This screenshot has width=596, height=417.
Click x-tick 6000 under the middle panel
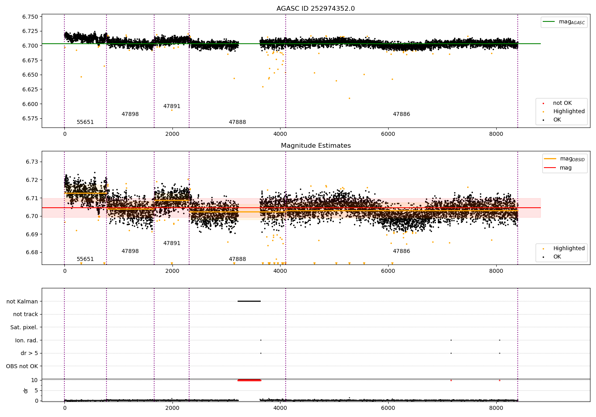click(388, 271)
